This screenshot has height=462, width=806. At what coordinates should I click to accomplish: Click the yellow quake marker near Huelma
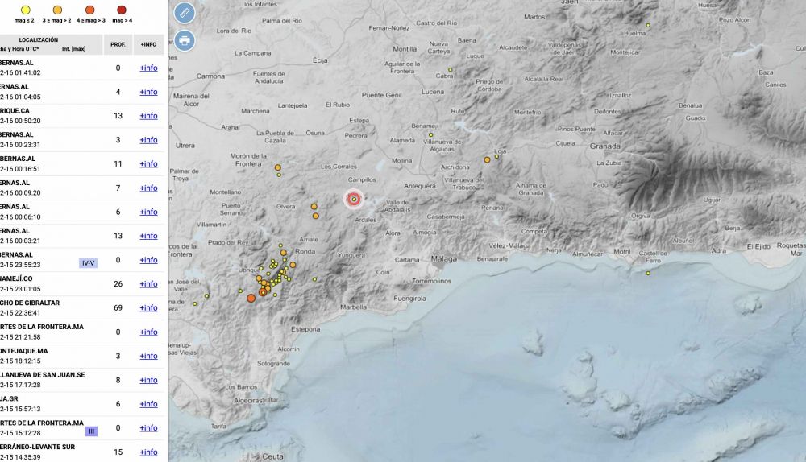(647, 26)
